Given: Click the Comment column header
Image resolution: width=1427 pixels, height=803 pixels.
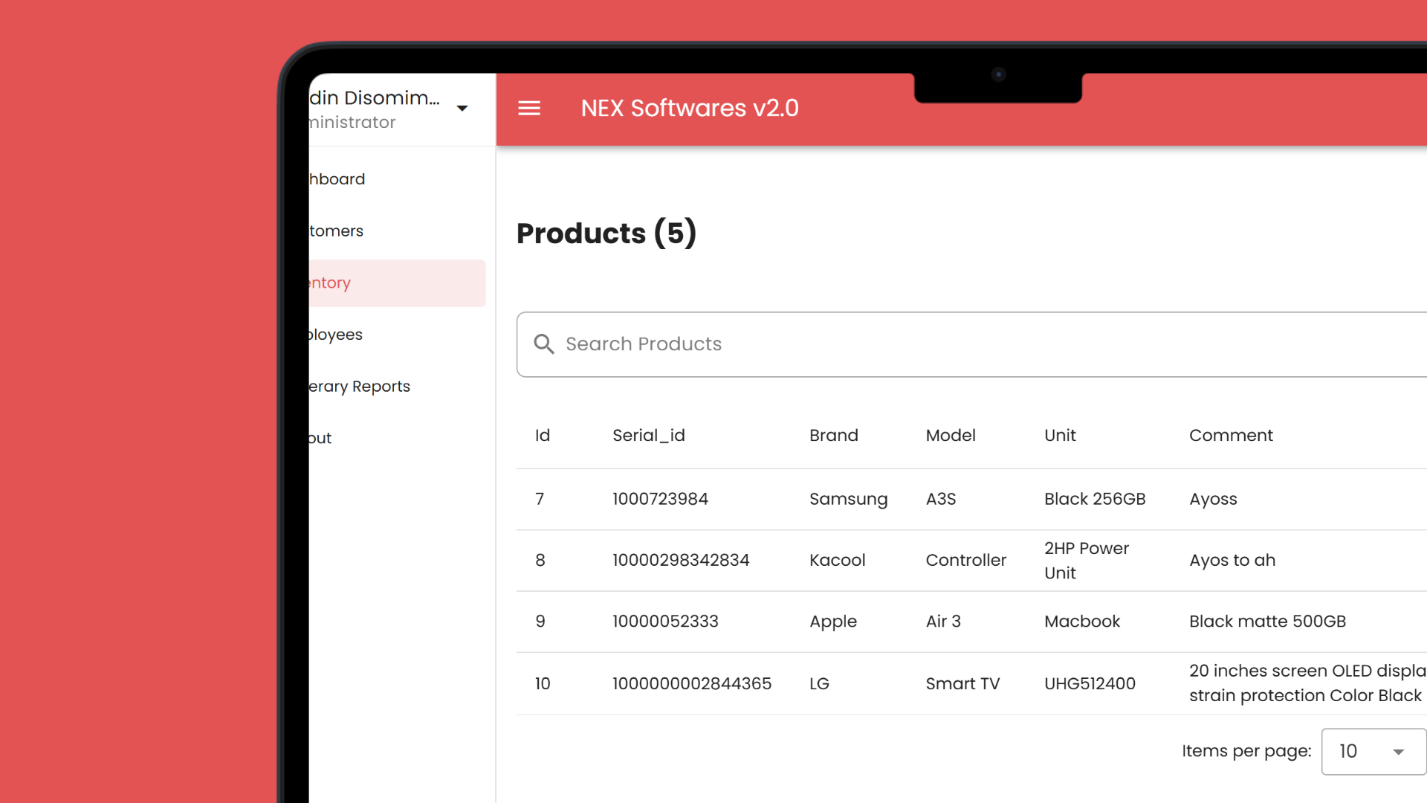Looking at the screenshot, I should click(1230, 436).
